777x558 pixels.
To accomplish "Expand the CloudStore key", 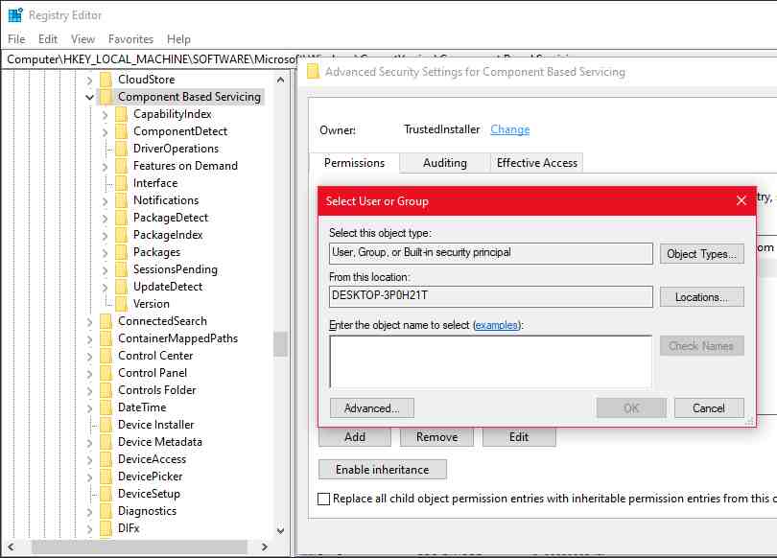I will (x=90, y=80).
